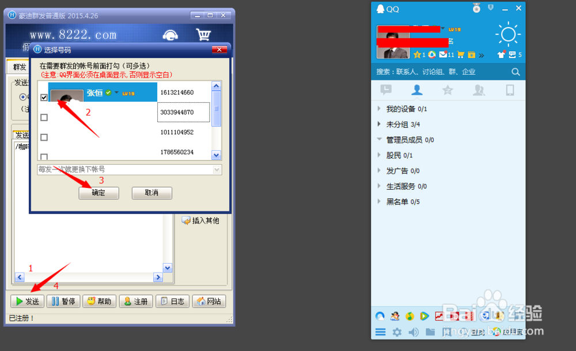Viewport: 576px width, 351px height.
Task: Expand the 黑名单 group
Action: click(x=379, y=201)
